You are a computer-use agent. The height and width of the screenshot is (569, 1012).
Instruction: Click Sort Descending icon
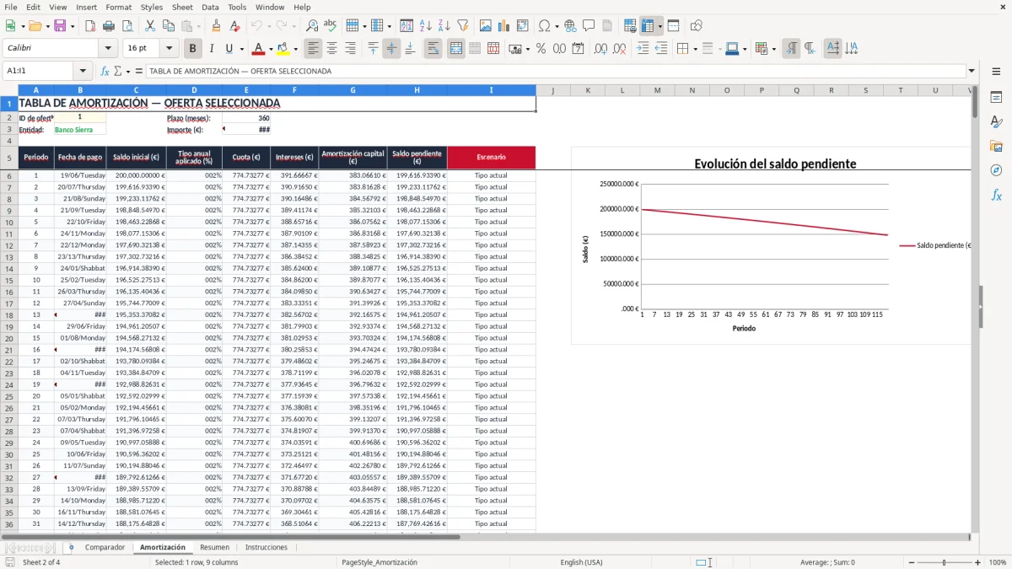[x=444, y=26]
